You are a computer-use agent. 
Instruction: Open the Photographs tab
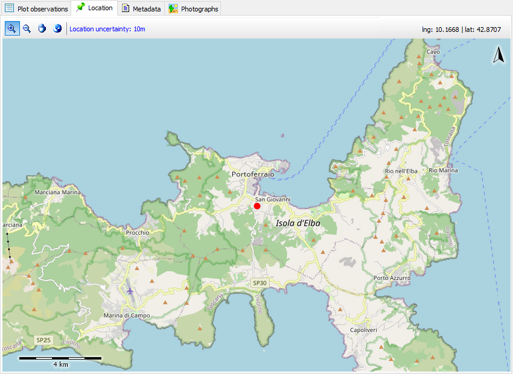point(193,8)
